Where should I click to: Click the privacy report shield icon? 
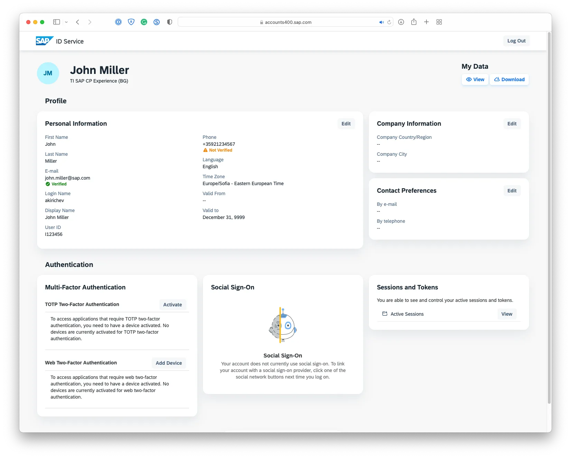coord(169,22)
